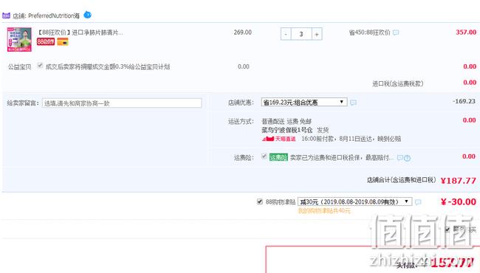Click the 菜鸟宁波保税1号仓 warehouse text
Viewport: 480px width, 273px height.
287,131
